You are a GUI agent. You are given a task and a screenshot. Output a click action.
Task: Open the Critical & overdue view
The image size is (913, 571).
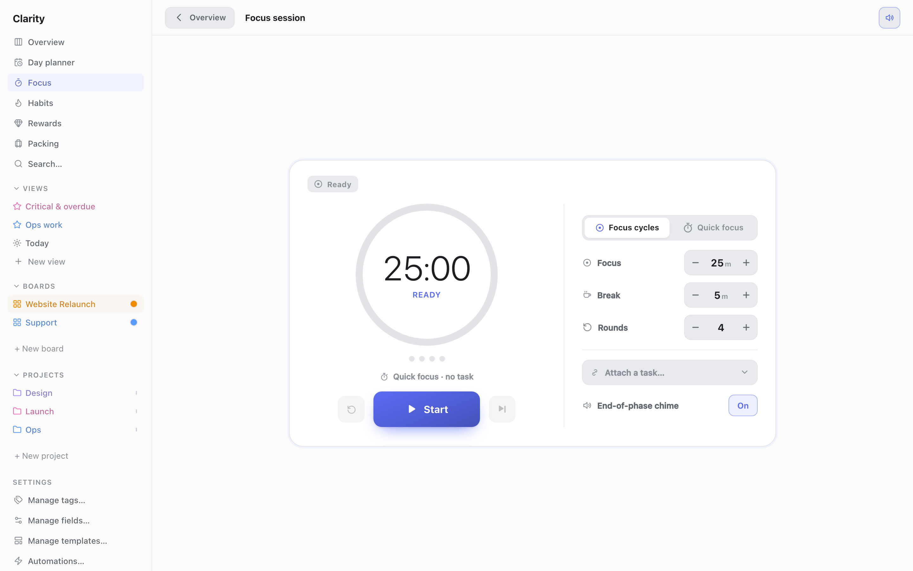[75, 207]
